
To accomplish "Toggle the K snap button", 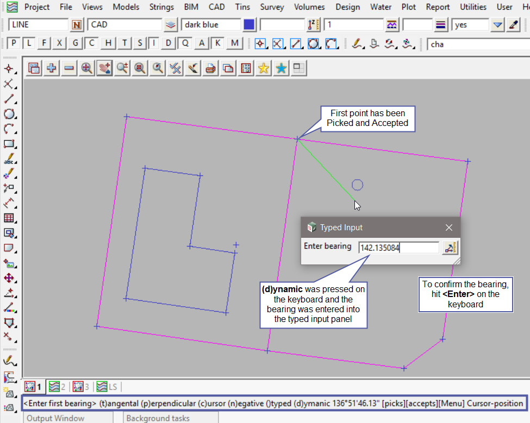I will (x=218, y=43).
